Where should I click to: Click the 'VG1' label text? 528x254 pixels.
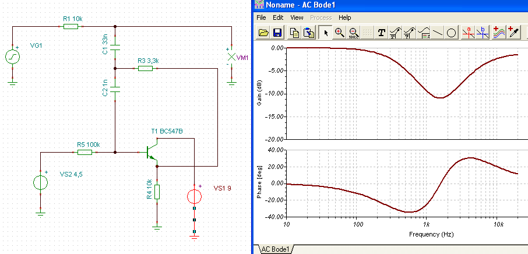[36, 45]
